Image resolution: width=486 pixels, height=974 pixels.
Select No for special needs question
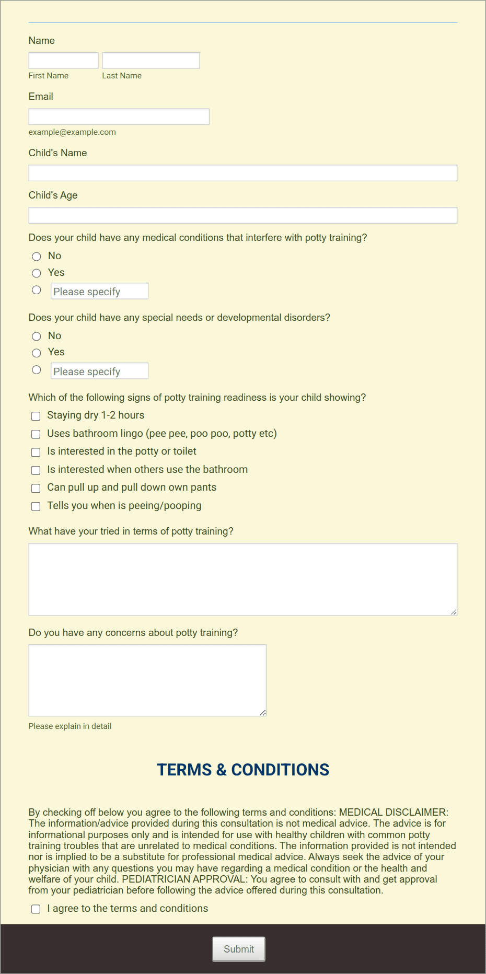(37, 337)
